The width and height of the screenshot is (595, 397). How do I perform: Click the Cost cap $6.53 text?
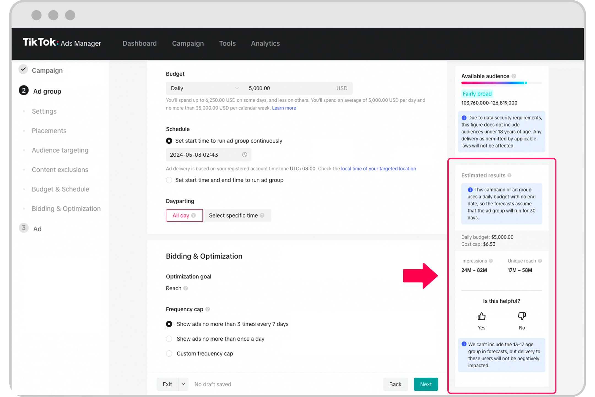[478, 244]
